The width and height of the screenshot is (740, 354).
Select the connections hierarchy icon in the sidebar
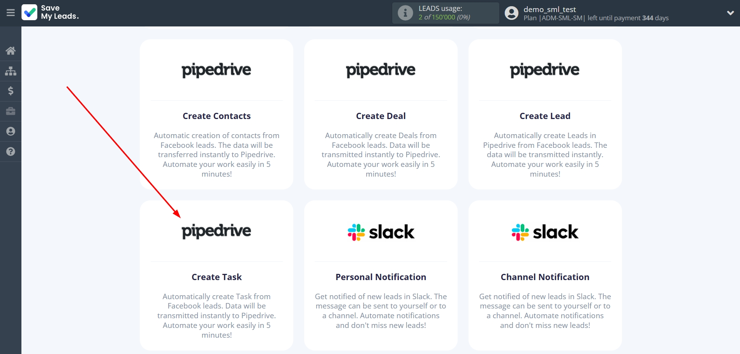coord(11,71)
